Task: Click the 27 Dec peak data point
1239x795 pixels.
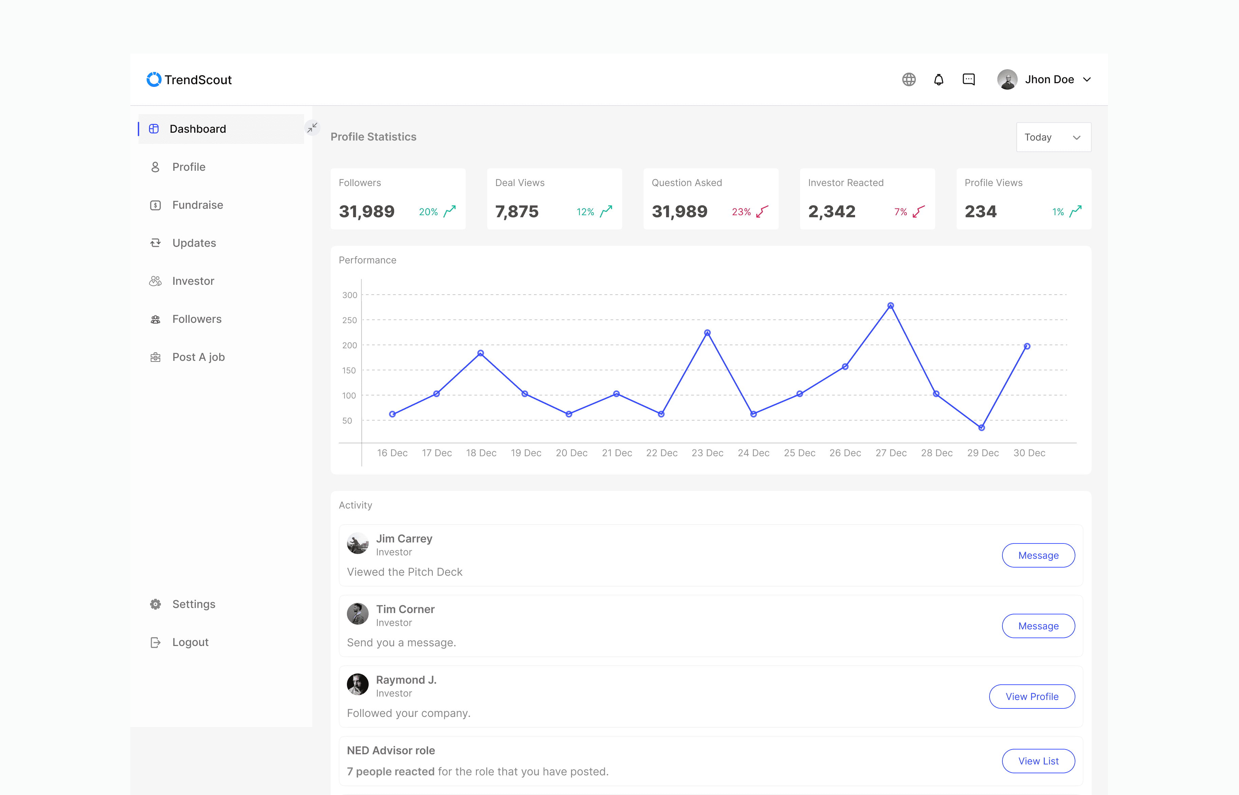Action: (890, 306)
